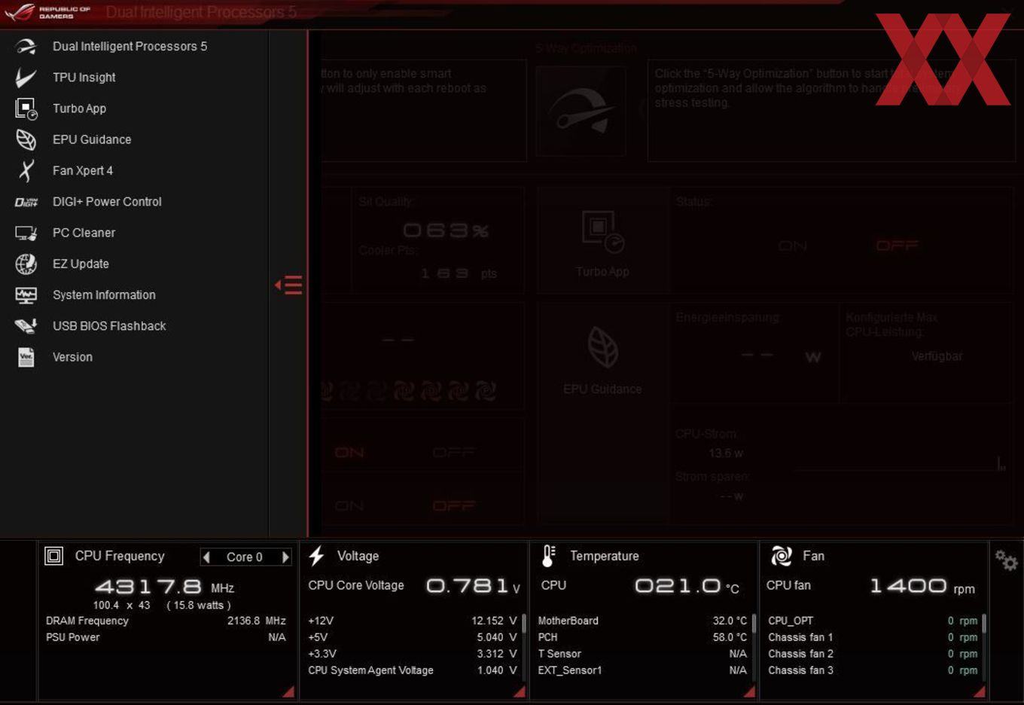Click the CPU_OPT fan row
The image size is (1024, 705).
(873, 621)
